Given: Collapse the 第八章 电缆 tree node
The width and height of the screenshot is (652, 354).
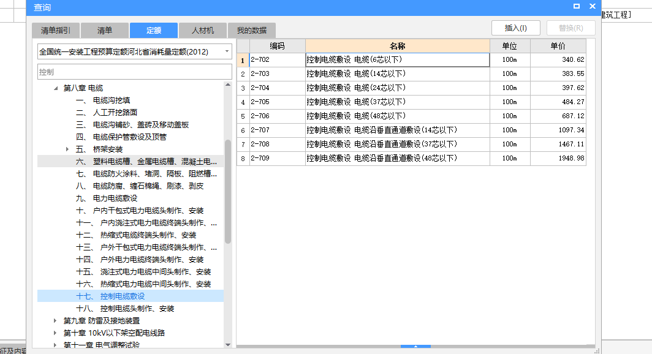Looking at the screenshot, I should (x=56, y=88).
